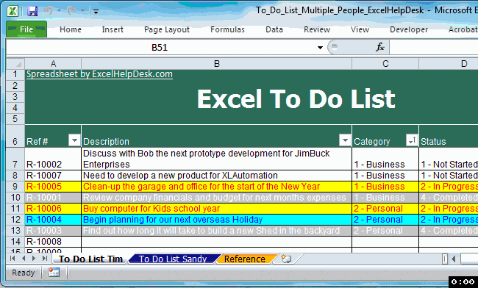Click the Insert Function fx icon
478x288 pixels.
[380, 47]
